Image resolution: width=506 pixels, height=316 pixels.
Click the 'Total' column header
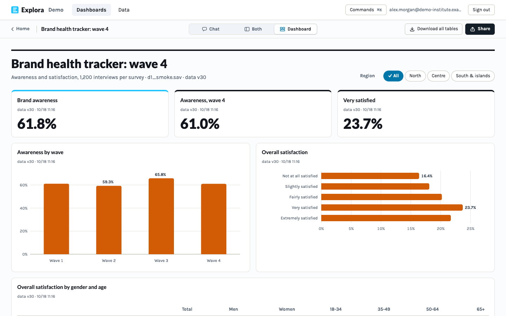pyautogui.click(x=187, y=309)
